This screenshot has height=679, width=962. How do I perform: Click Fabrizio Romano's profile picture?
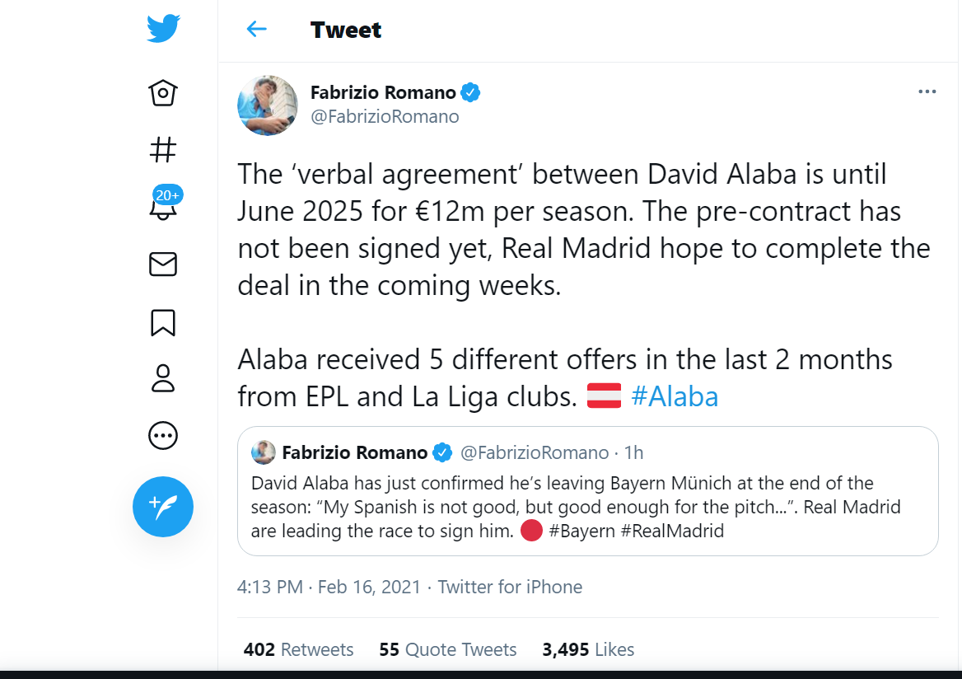point(267,105)
